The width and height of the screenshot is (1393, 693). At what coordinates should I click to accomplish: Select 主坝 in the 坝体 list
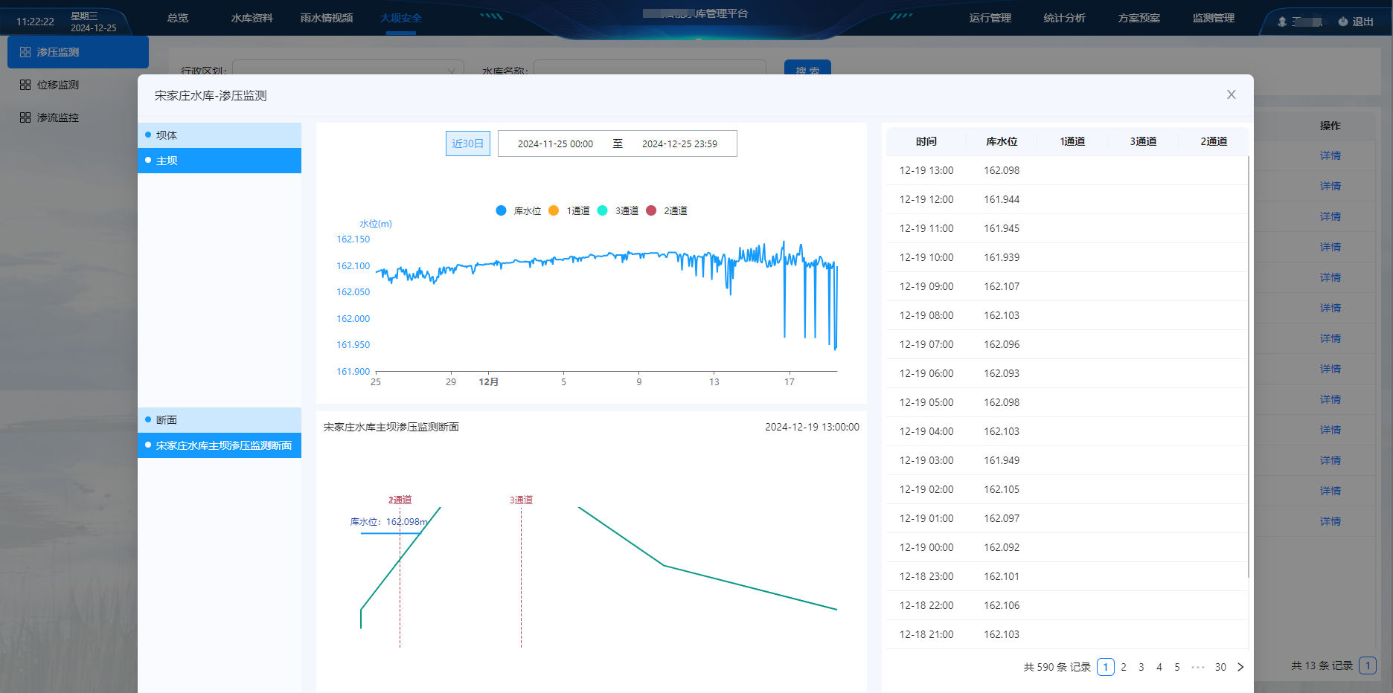[x=220, y=161]
